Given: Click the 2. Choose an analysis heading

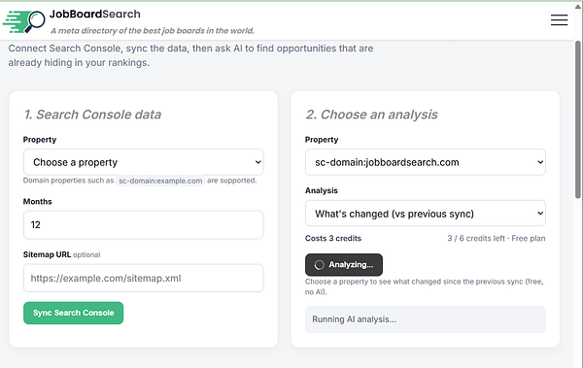Looking at the screenshot, I should coord(371,115).
